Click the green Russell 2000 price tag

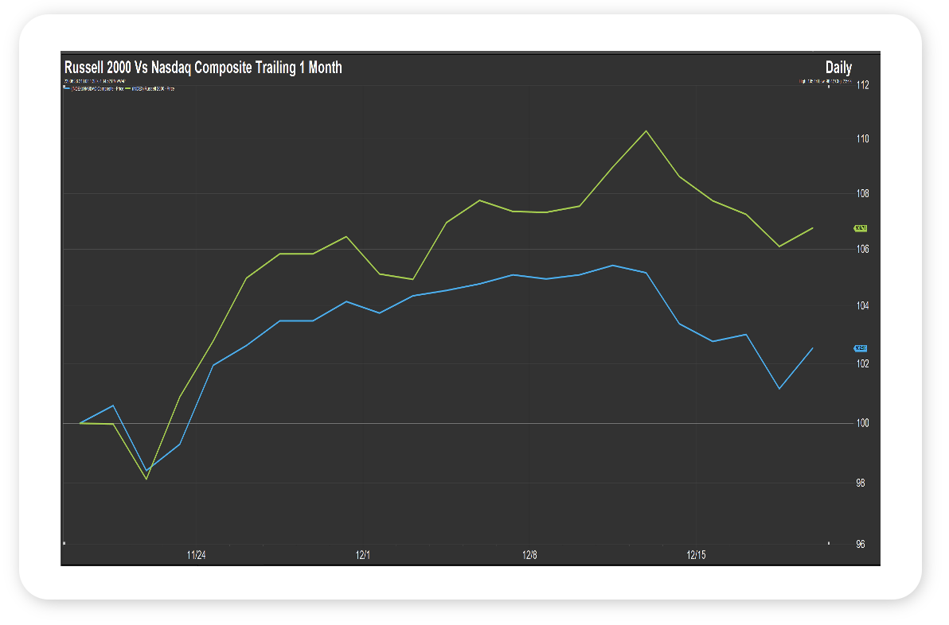pos(861,228)
